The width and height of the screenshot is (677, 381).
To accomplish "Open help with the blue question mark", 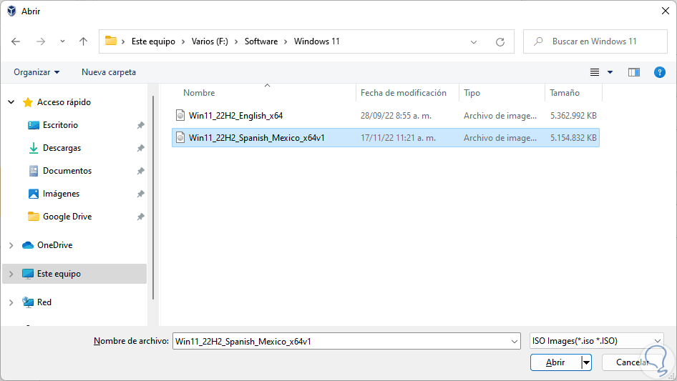I will [x=660, y=72].
